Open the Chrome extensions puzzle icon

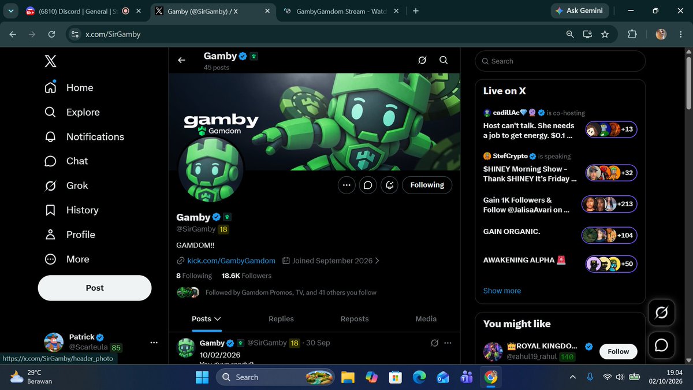(x=632, y=34)
